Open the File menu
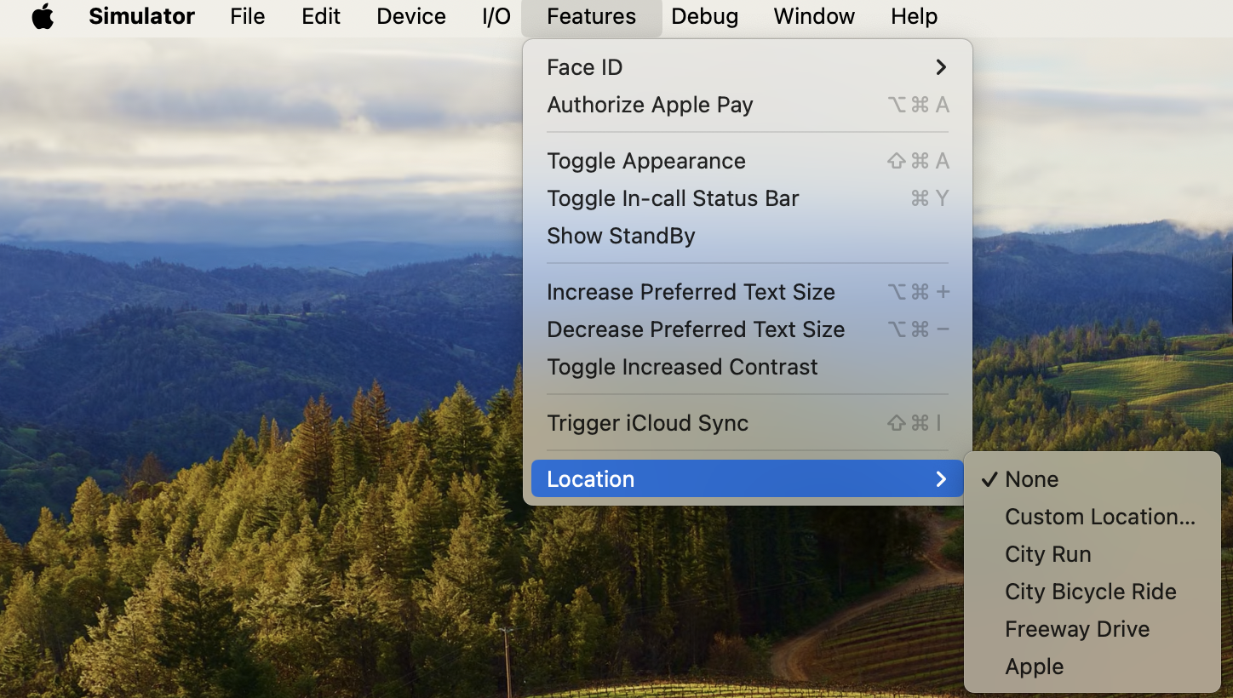 click(x=247, y=16)
